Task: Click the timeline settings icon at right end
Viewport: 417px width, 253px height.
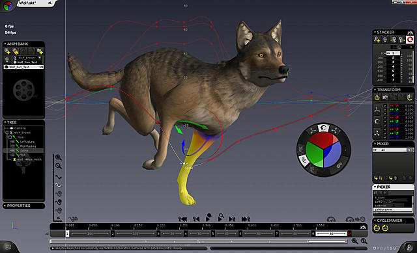Action: click(x=363, y=227)
